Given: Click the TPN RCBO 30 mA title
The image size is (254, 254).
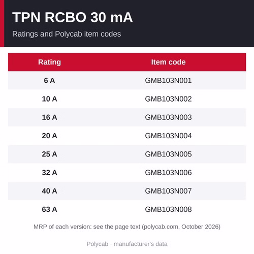Looking at the screenshot, I should tap(72, 17).
